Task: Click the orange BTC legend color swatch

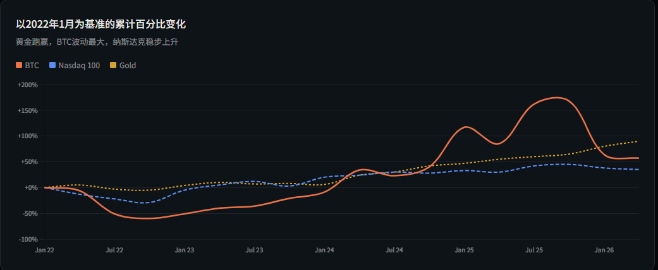Action: tap(19, 65)
